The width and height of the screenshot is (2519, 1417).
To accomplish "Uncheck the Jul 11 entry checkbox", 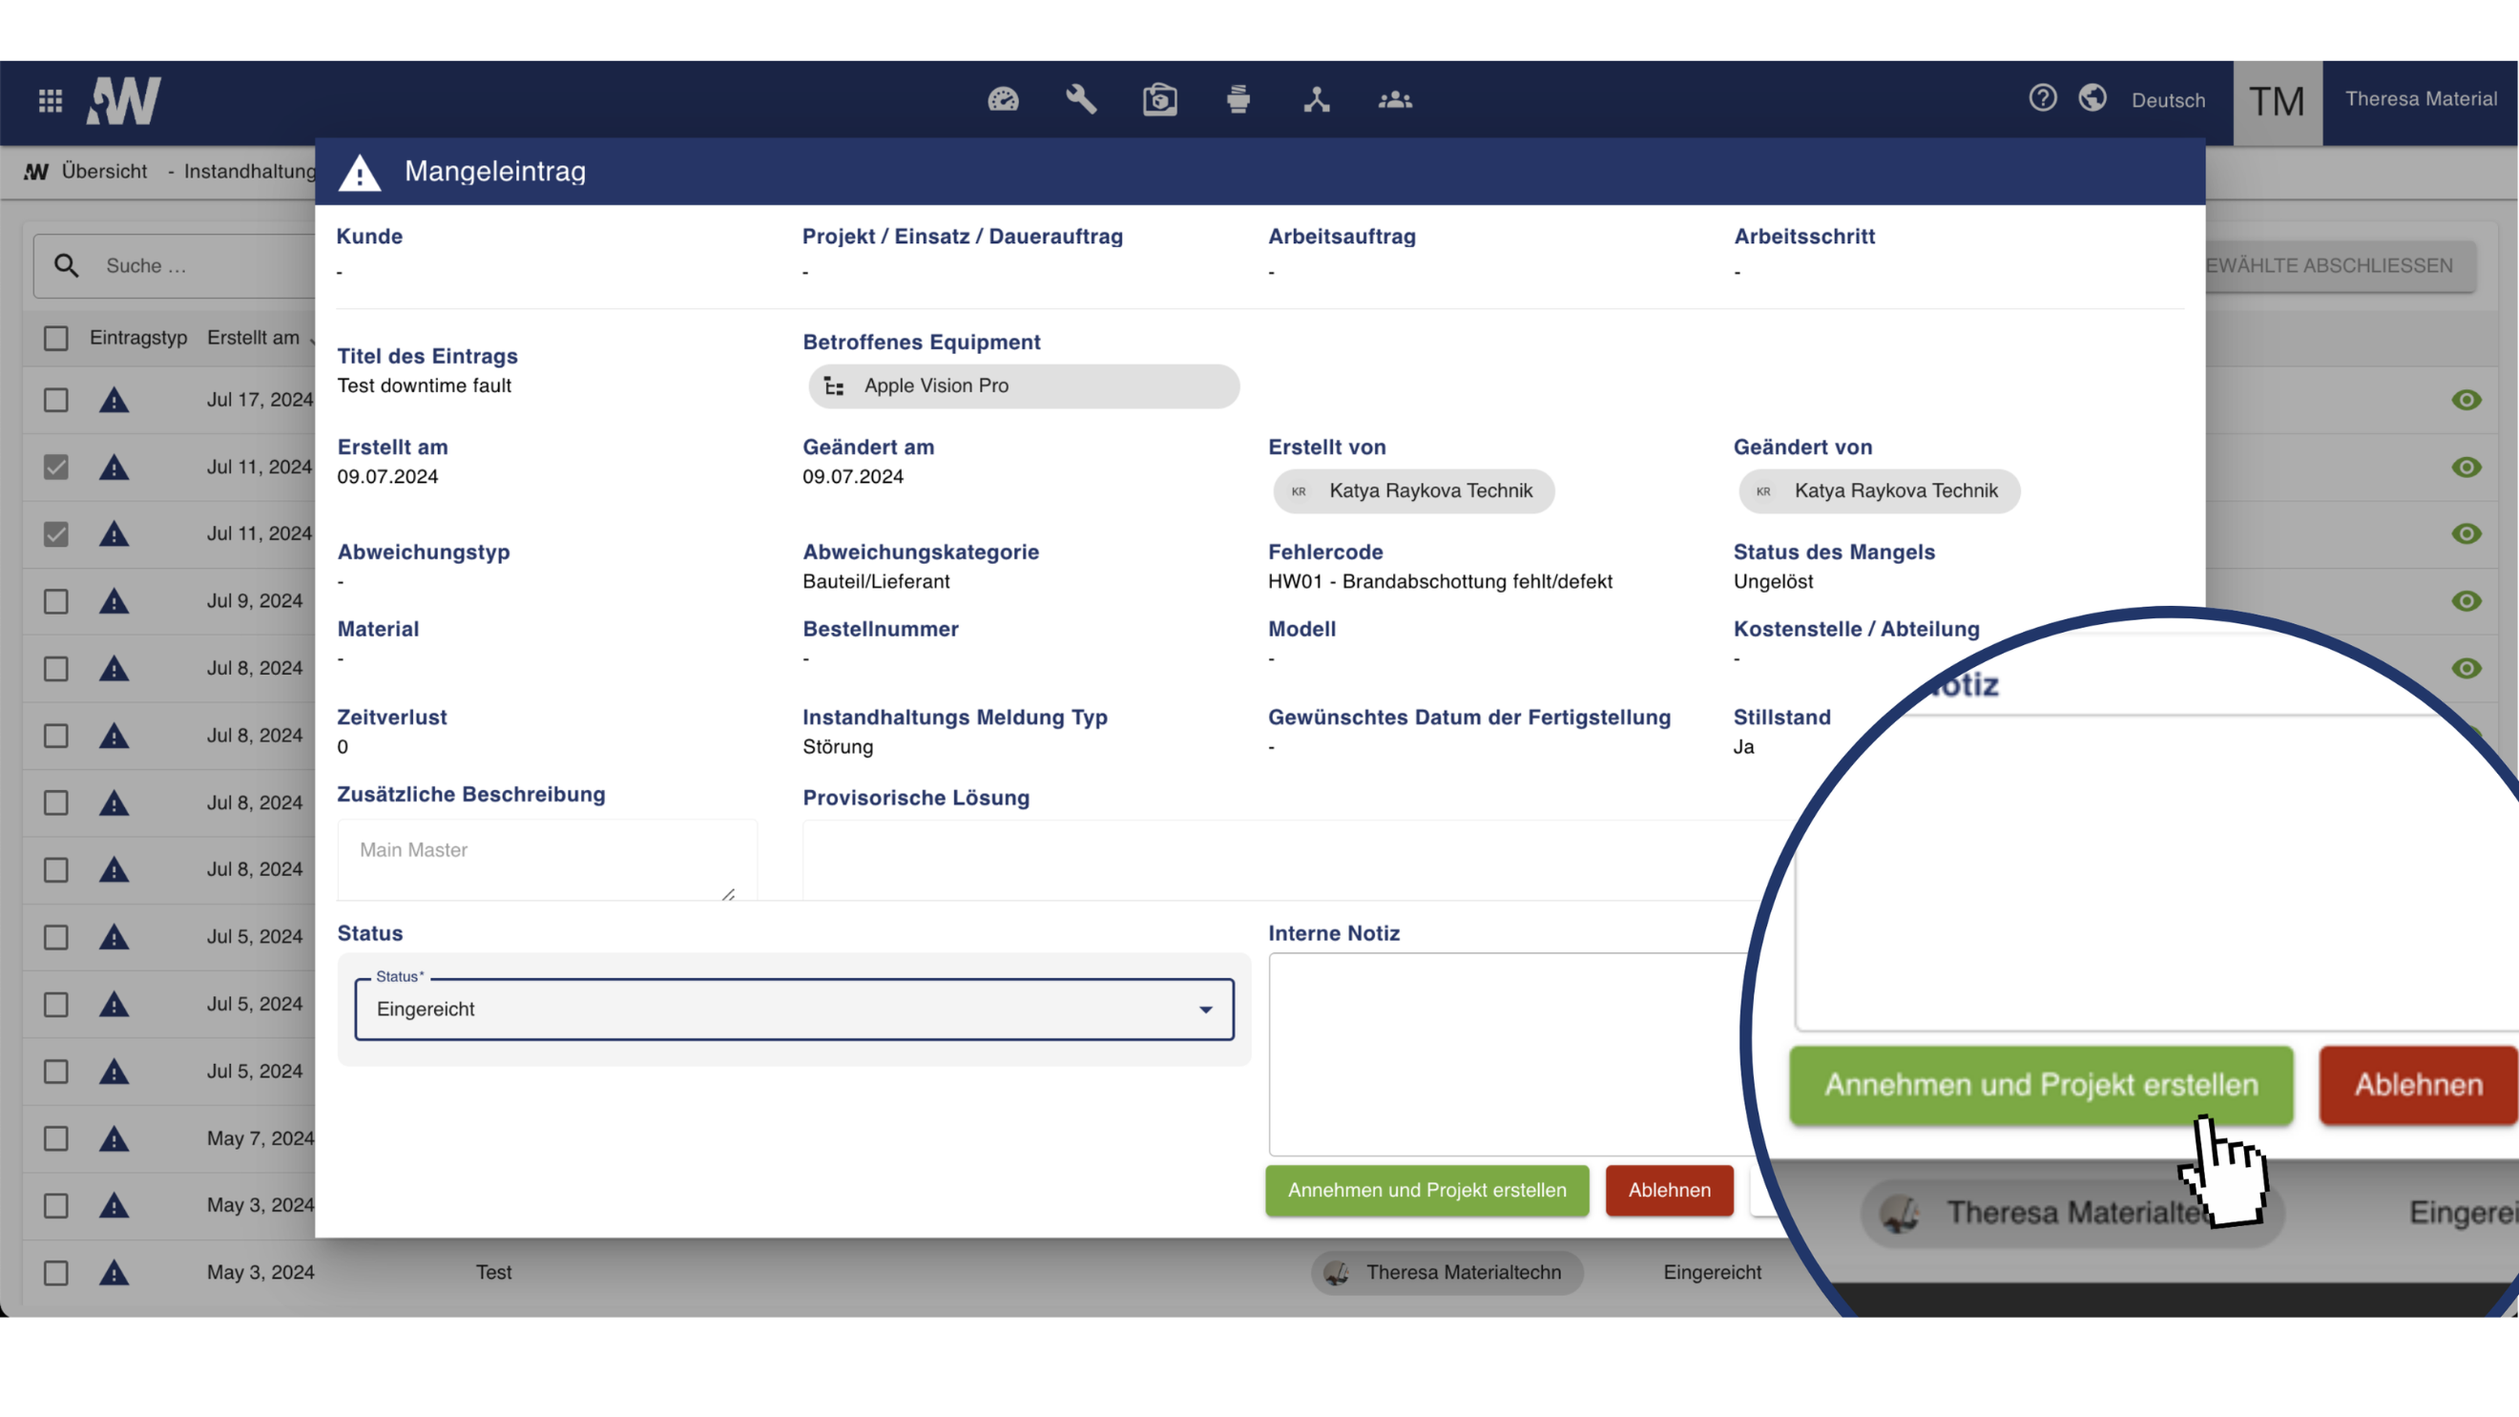I will tap(55, 467).
